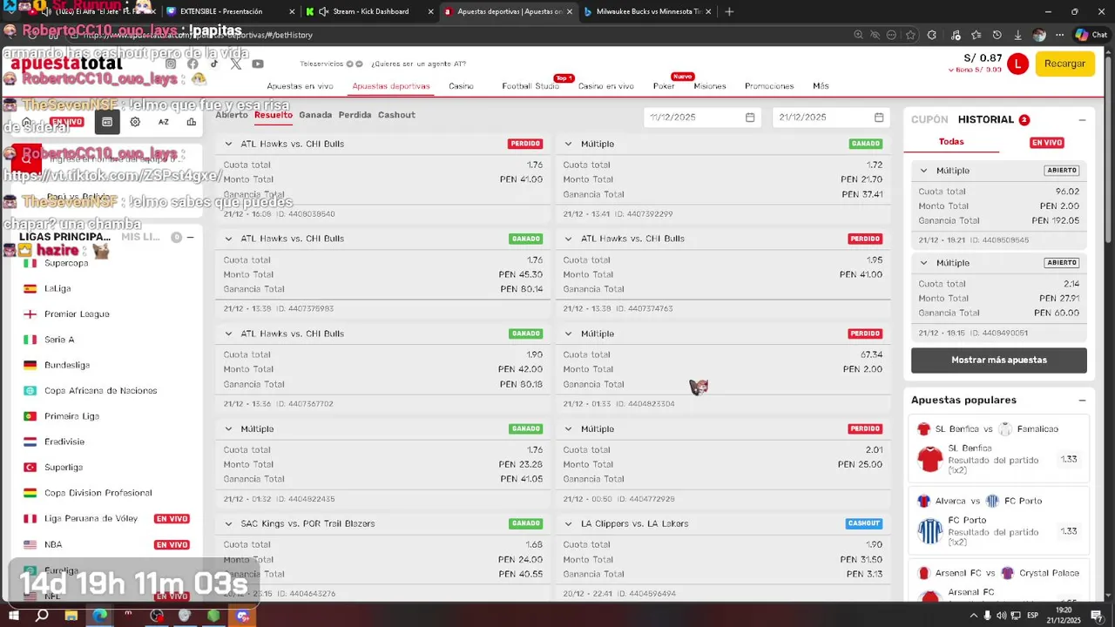
Task: Open the Instagram social icon
Action: 171,64
